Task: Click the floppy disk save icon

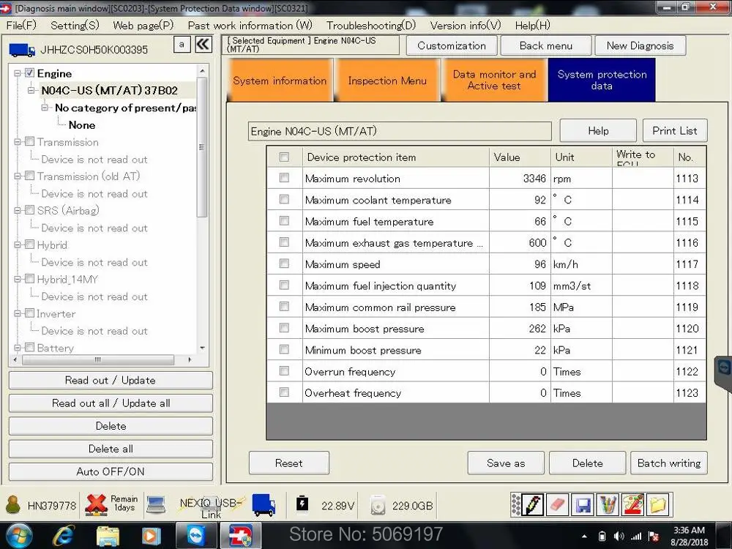Action: (x=583, y=504)
